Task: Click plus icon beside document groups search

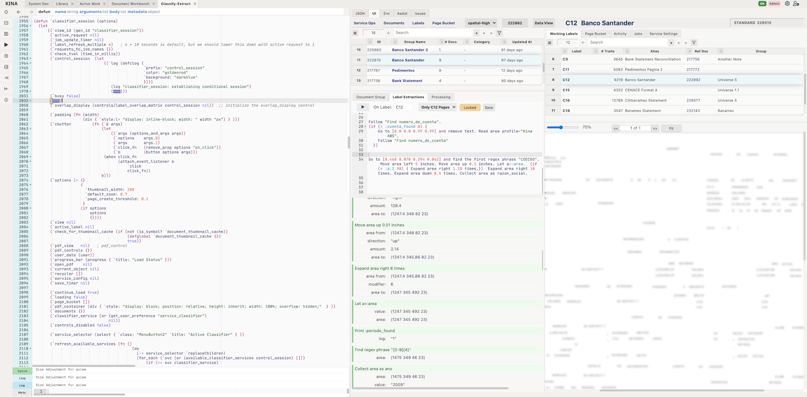Action: pos(476,33)
